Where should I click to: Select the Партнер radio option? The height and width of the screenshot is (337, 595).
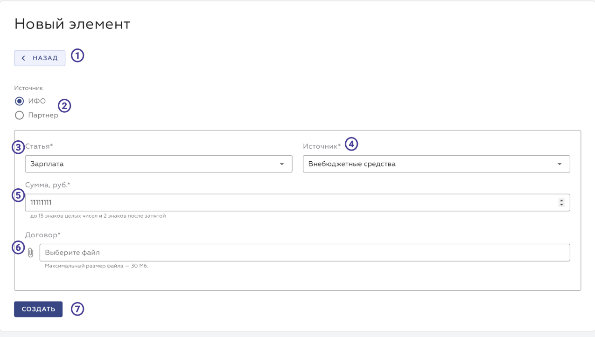[x=20, y=115]
